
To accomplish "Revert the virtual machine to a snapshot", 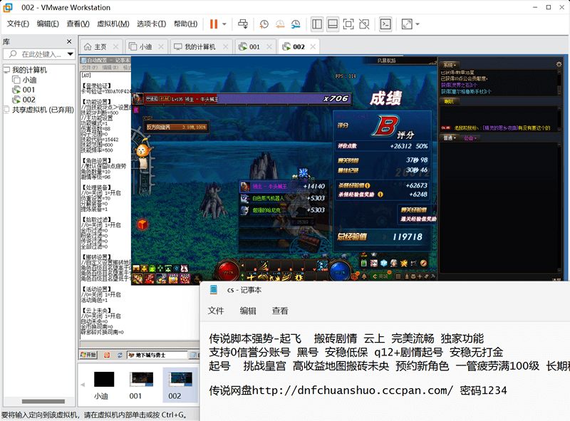I will (280, 24).
